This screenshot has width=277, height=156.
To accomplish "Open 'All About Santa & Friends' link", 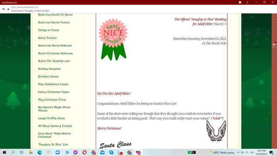I will pyautogui.click(x=55, y=126).
